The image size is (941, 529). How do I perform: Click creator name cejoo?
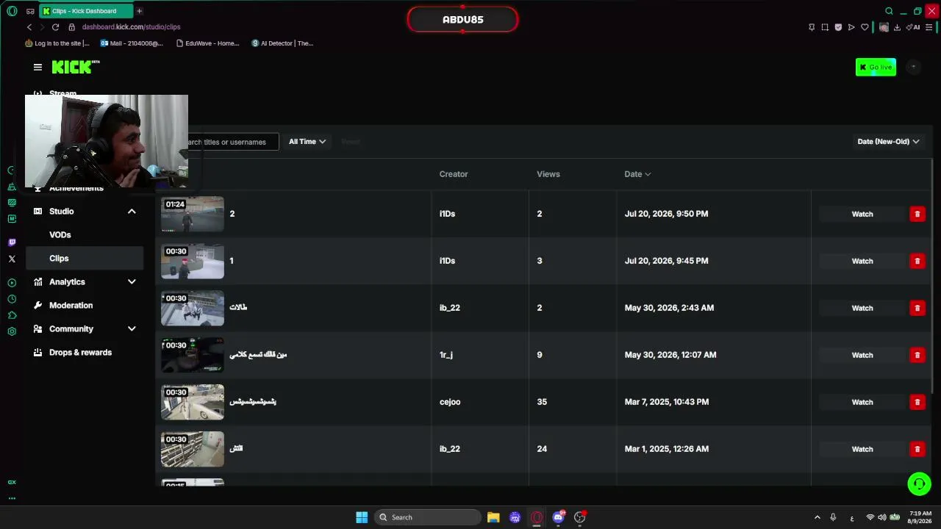[450, 402]
